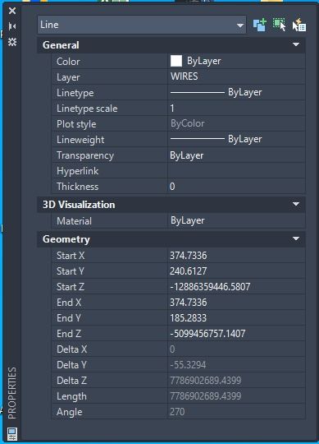Click the Length value 7786902689.4399

206,395
